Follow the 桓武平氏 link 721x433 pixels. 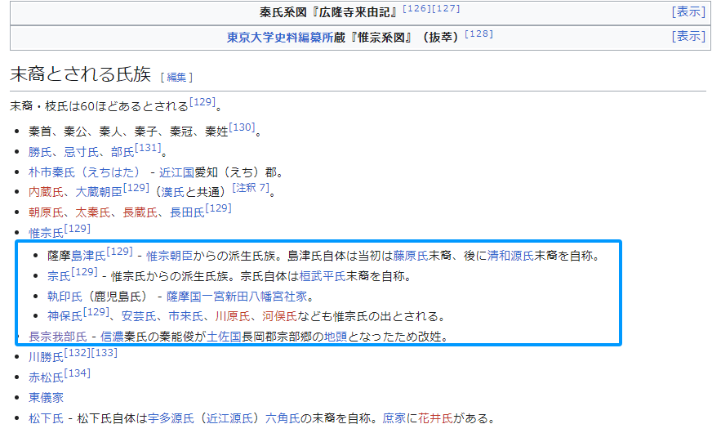tap(323, 276)
